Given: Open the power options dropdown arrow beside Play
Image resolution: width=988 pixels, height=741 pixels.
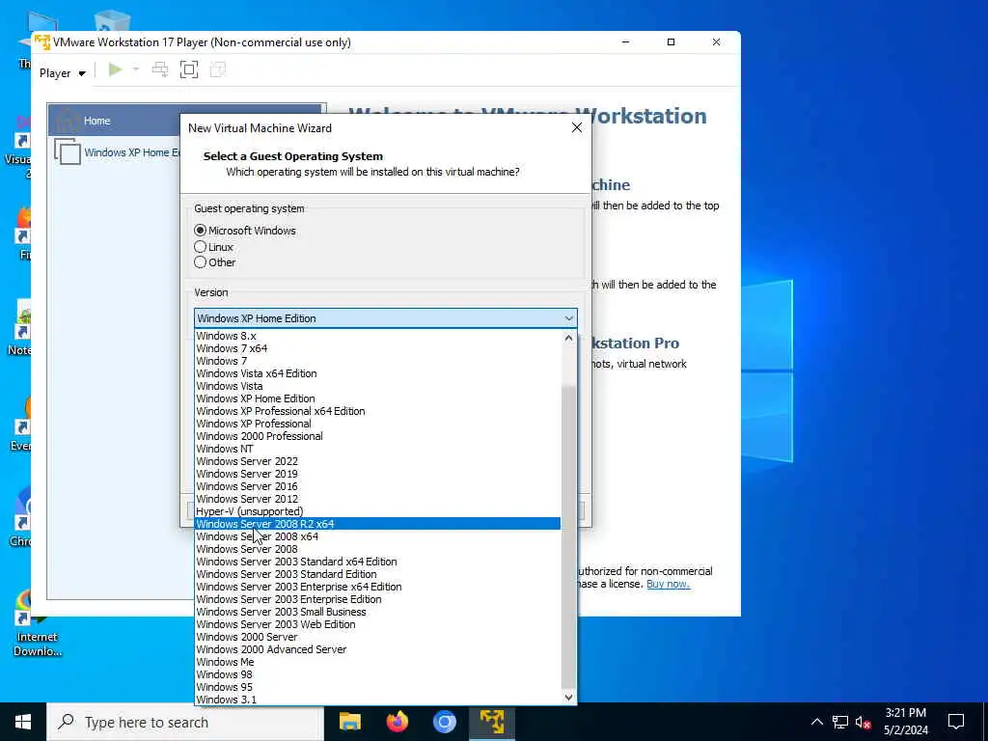Looking at the screenshot, I should pos(135,69).
